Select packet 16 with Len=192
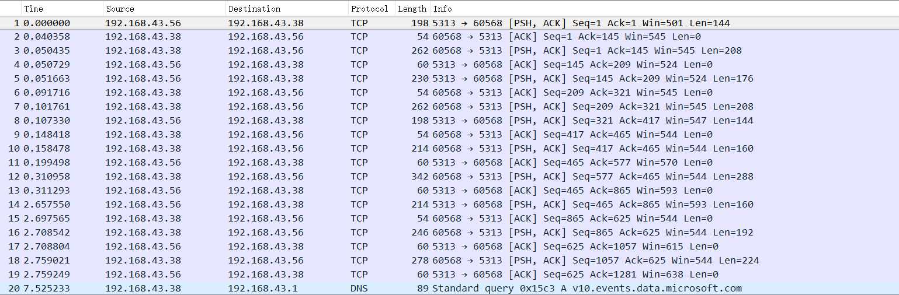Screen dimensions: 899x295 (x=449, y=232)
